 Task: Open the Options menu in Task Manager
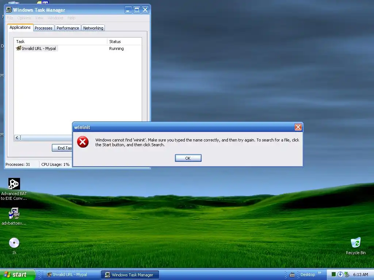[x=24, y=18]
